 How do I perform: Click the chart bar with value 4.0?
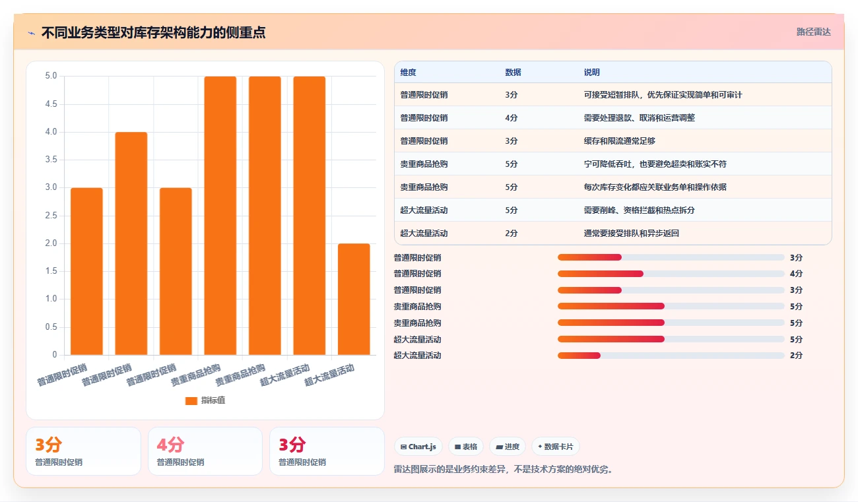point(131,243)
